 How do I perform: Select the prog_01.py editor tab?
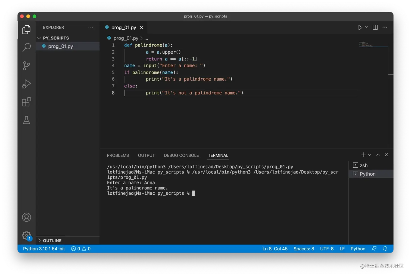pyautogui.click(x=124, y=27)
